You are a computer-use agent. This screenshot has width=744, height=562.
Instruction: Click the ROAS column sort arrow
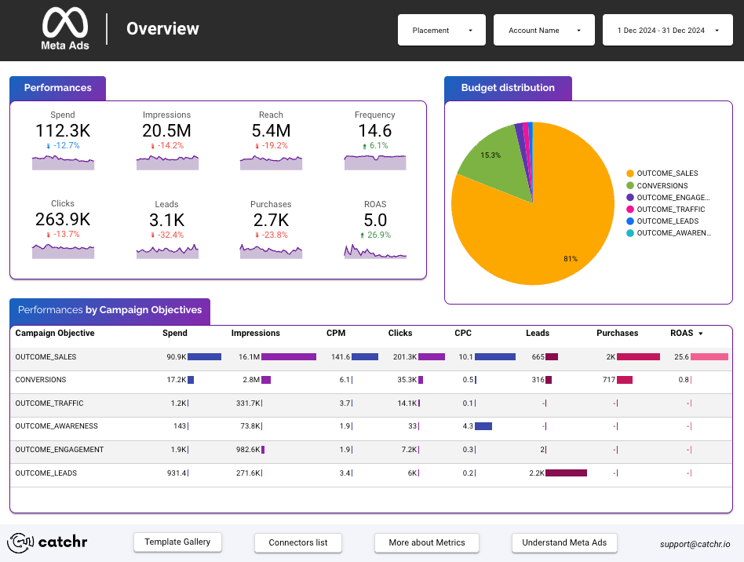point(701,334)
